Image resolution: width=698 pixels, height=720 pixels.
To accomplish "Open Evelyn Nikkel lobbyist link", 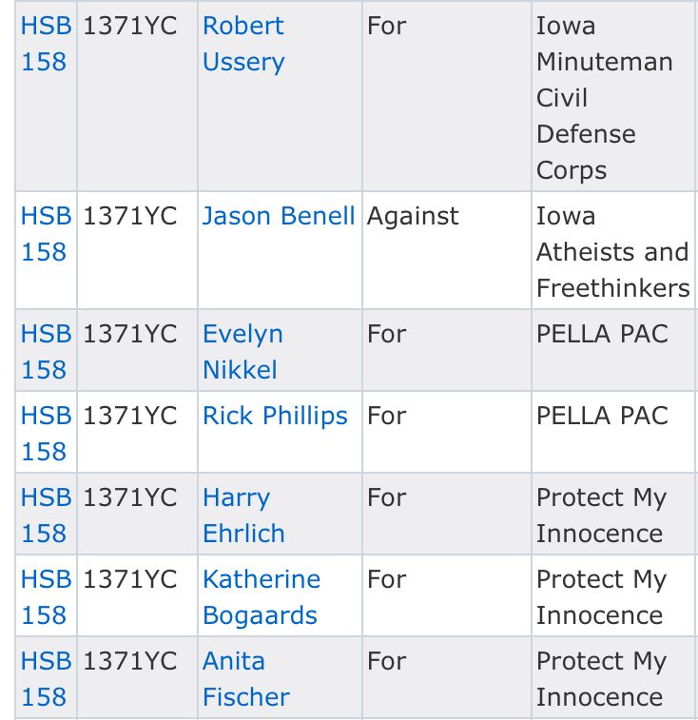I will coord(242,352).
